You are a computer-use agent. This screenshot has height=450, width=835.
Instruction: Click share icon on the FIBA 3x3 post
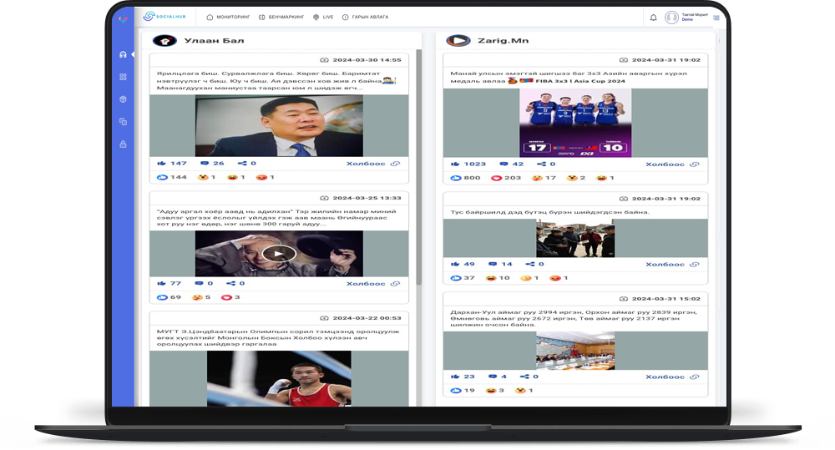541,164
